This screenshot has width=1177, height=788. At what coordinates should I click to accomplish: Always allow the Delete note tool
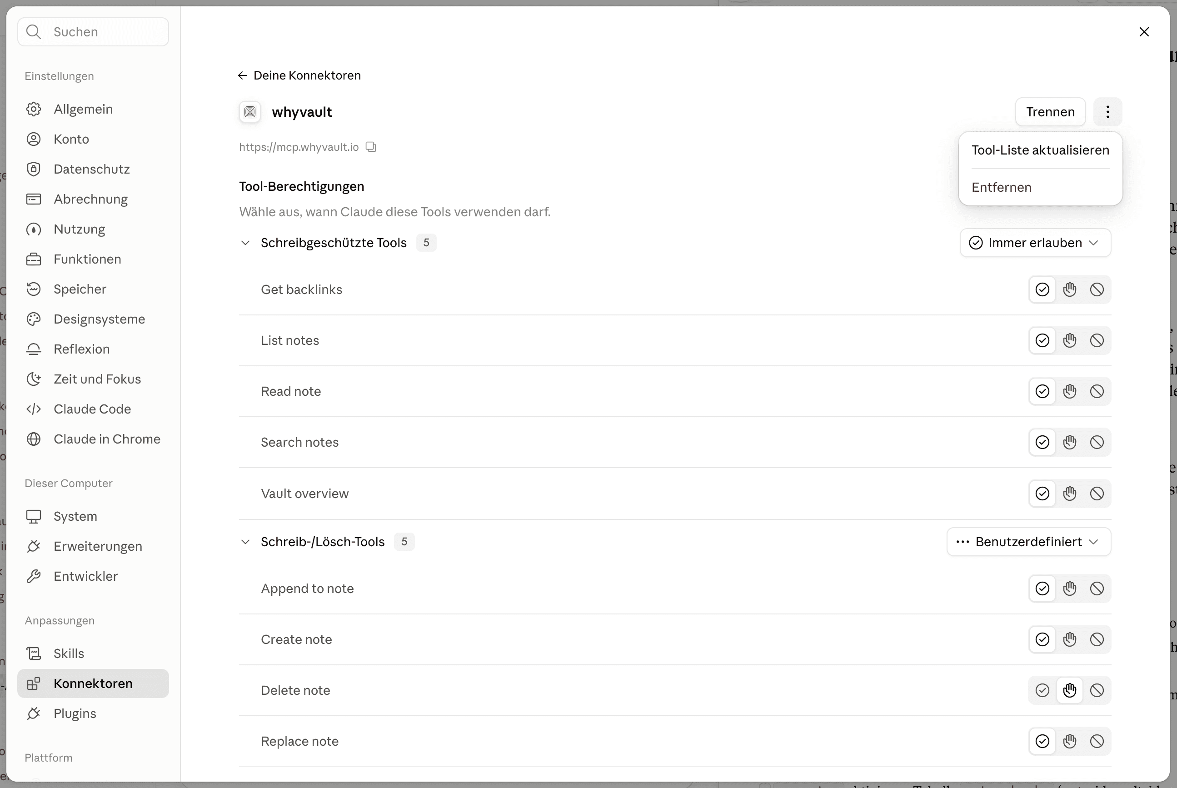point(1042,690)
